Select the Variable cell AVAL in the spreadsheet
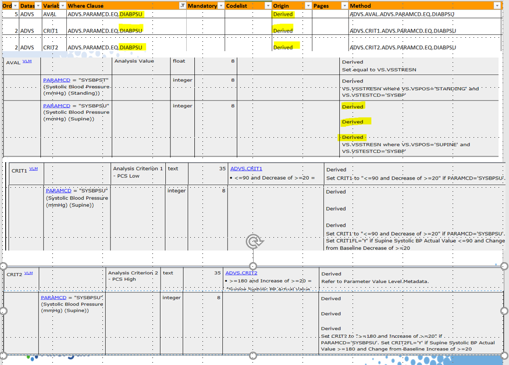The height and width of the screenshot is (365, 509). point(54,15)
